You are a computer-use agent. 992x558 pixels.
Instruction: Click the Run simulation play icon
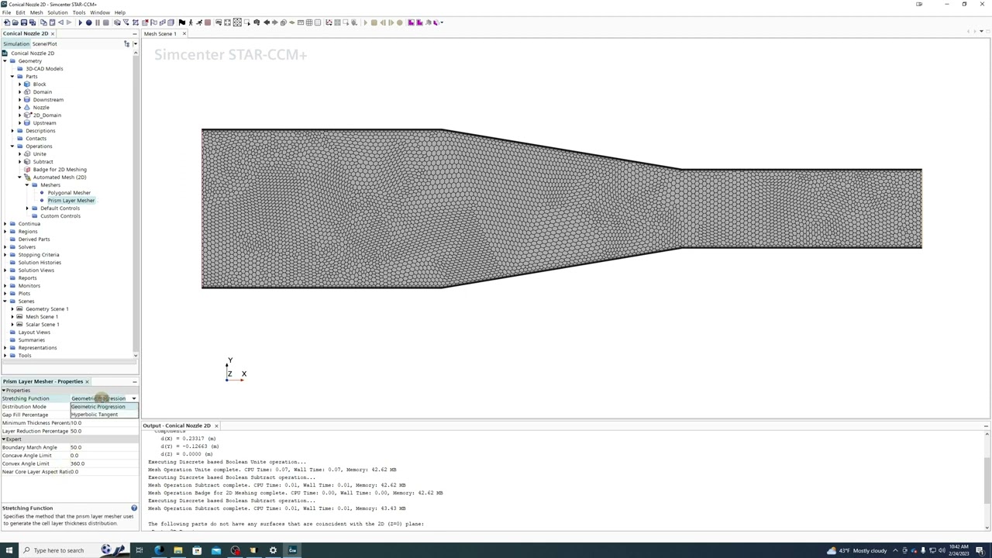point(80,22)
